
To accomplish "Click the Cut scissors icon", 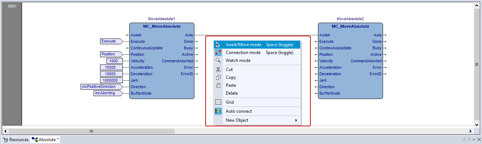I will (218, 69).
